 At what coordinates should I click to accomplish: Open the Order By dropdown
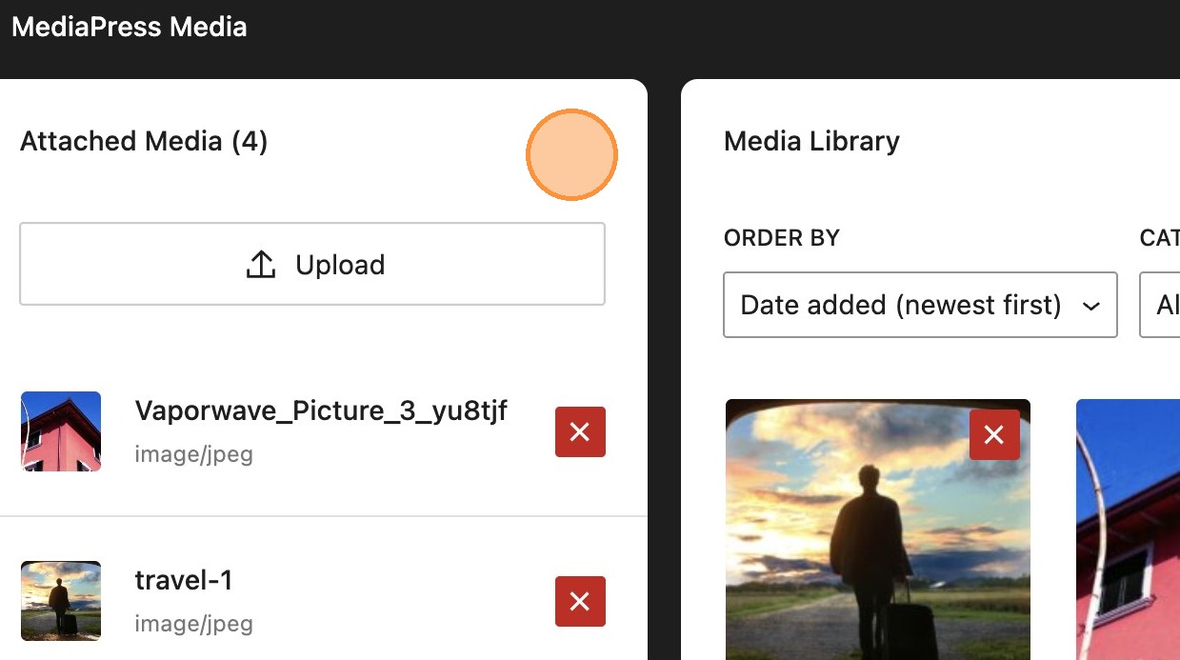(x=920, y=305)
